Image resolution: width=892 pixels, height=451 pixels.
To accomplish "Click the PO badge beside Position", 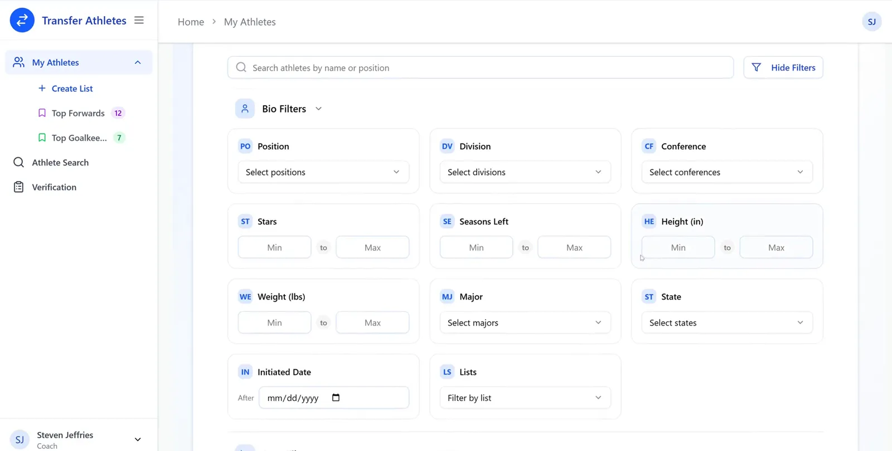I will click(245, 146).
